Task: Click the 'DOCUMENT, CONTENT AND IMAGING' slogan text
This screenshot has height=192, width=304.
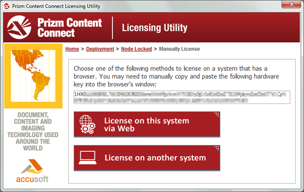Action: click(33, 131)
